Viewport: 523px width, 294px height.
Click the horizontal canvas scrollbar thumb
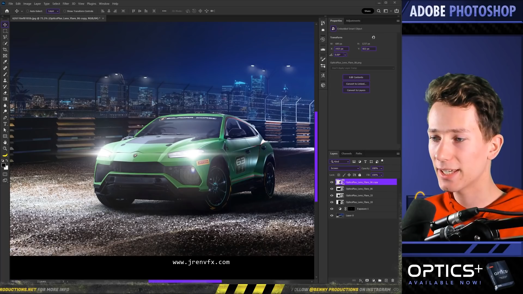185,281
